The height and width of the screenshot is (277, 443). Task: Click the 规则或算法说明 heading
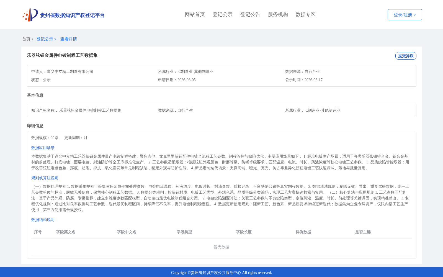click(45, 178)
